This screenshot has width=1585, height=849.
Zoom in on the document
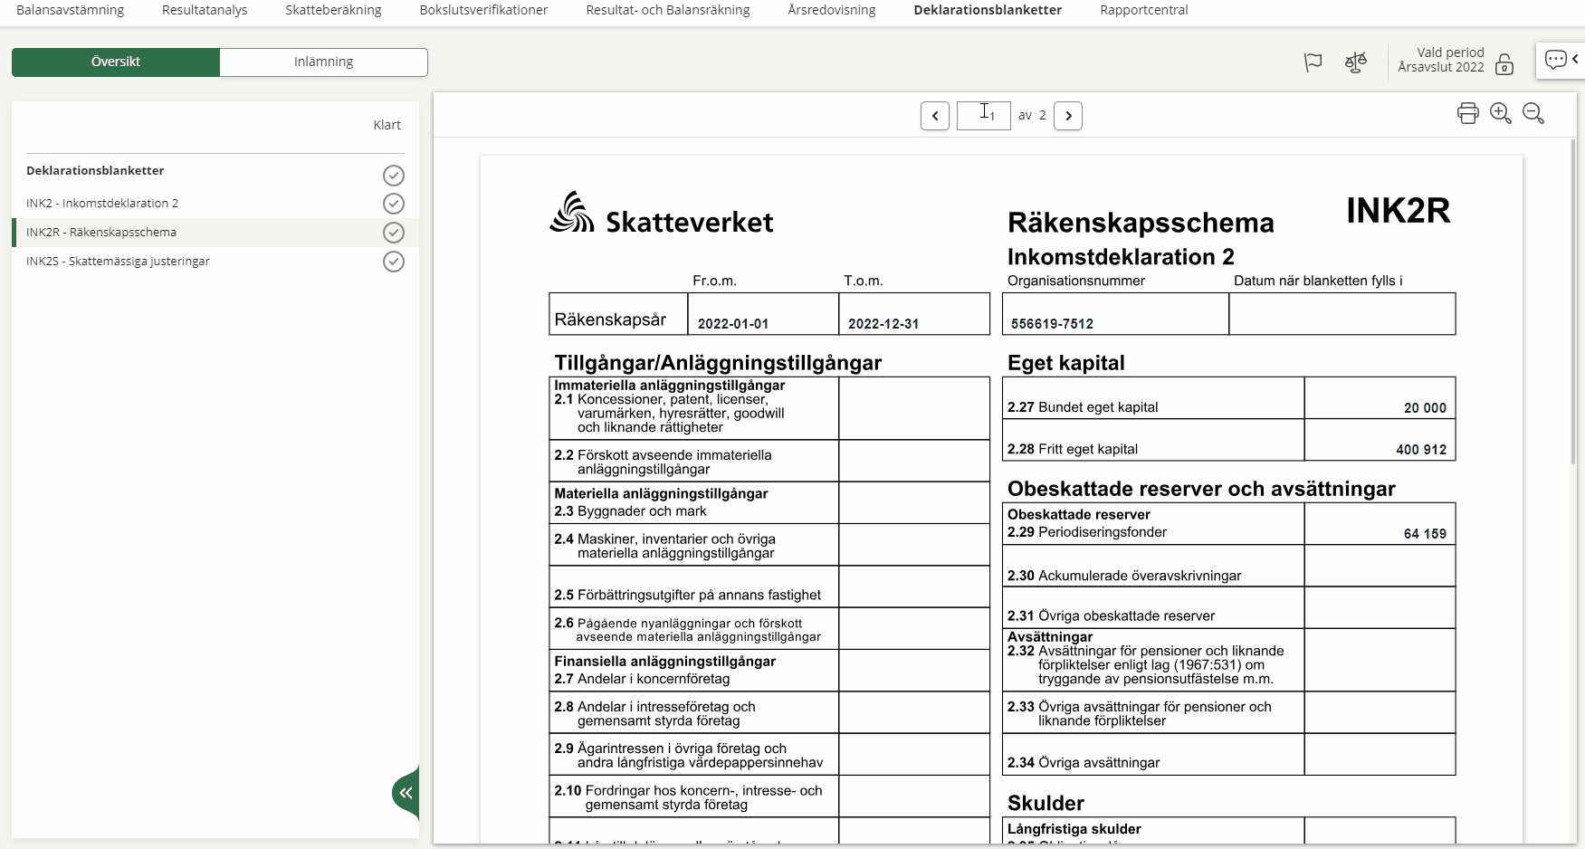(1500, 113)
